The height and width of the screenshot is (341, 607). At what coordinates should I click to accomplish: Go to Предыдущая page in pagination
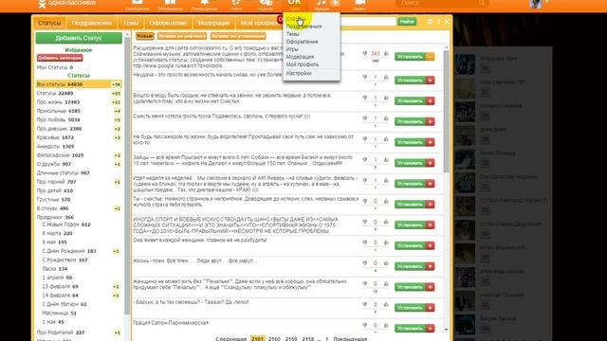click(350, 339)
